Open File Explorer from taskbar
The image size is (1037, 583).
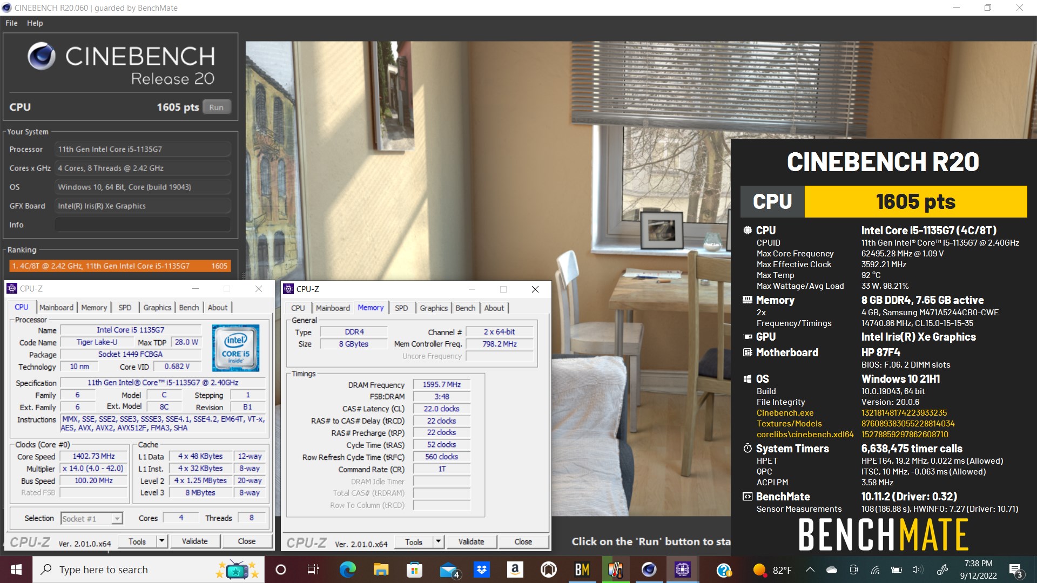tap(381, 570)
